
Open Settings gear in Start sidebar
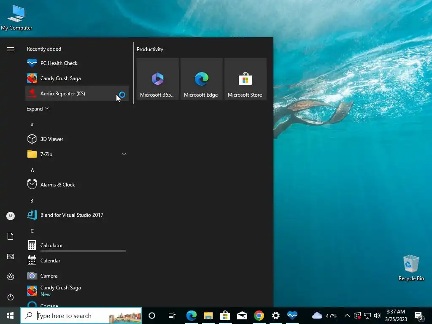[11, 277]
